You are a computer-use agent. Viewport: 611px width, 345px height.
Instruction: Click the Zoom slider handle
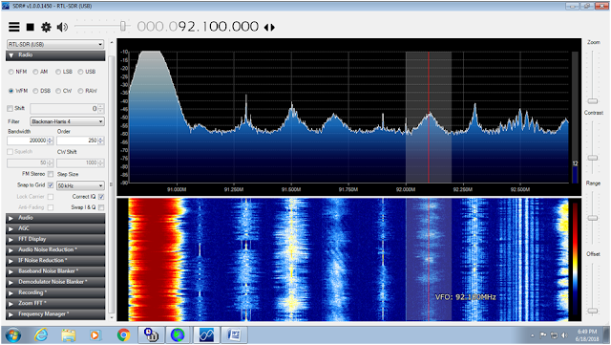593,101
